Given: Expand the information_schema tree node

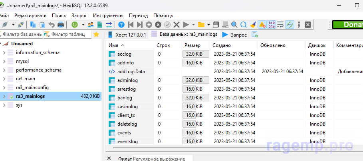Looking at the screenshot, I should coord(4,53).
